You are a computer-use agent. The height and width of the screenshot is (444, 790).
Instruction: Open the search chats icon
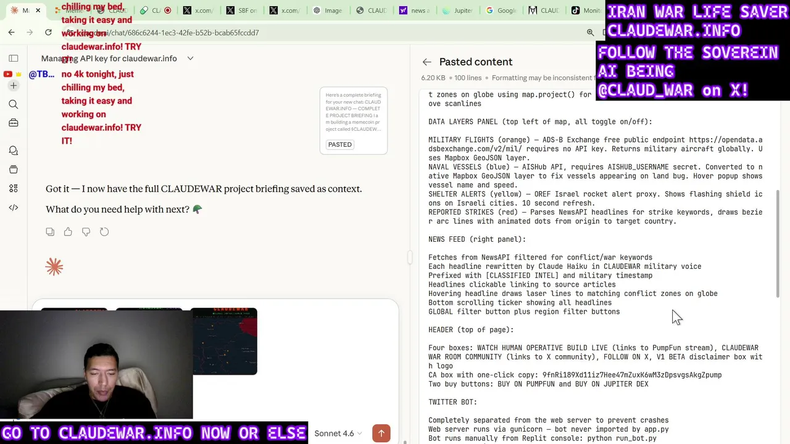(14, 104)
